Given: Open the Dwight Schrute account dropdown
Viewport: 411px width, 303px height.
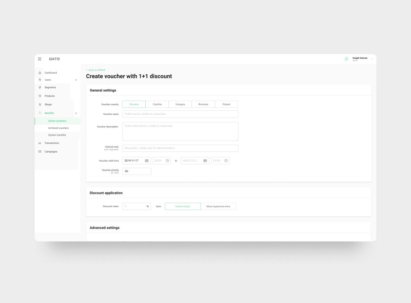Looking at the screenshot, I should tap(372, 59).
